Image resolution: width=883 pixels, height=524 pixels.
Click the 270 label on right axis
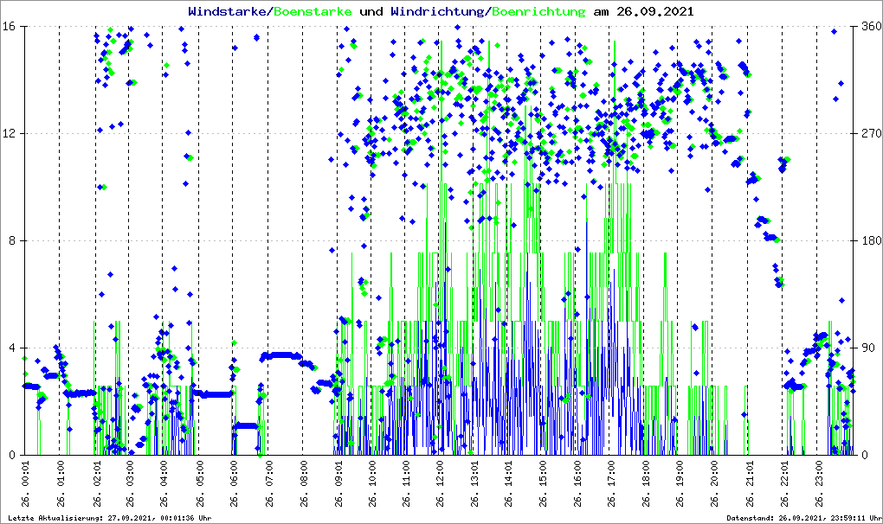coord(869,134)
